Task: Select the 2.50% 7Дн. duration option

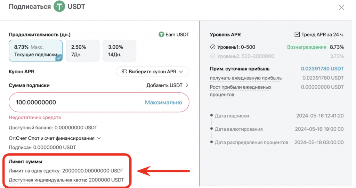Action: click(82, 51)
